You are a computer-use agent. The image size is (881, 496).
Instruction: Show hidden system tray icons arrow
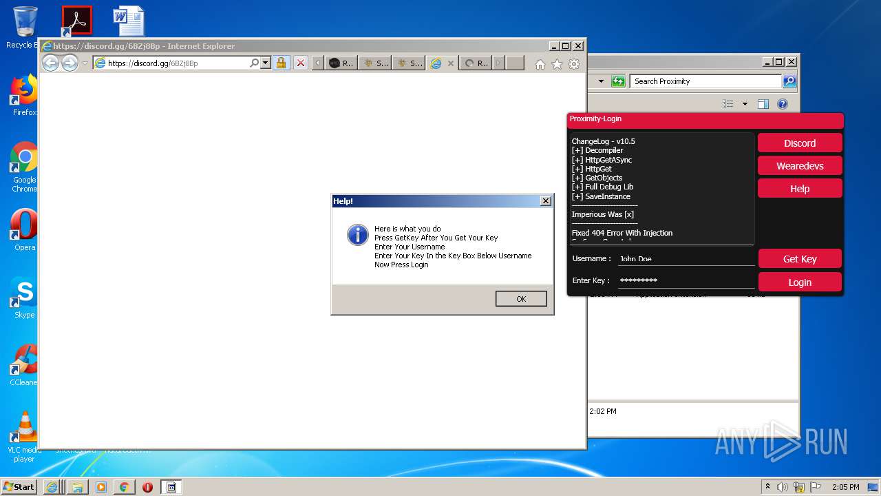767,486
